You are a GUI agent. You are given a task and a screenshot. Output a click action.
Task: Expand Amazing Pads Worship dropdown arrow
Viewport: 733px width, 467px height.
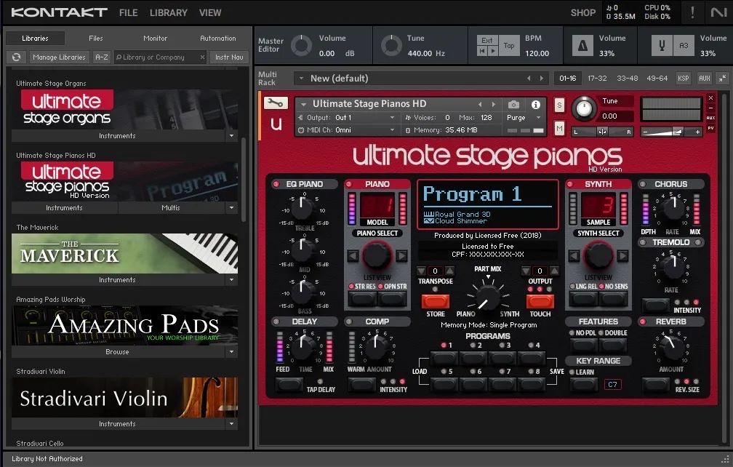click(231, 351)
